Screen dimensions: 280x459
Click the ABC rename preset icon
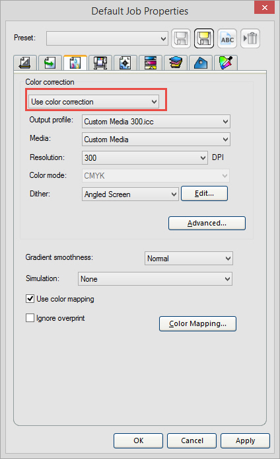tap(227, 38)
